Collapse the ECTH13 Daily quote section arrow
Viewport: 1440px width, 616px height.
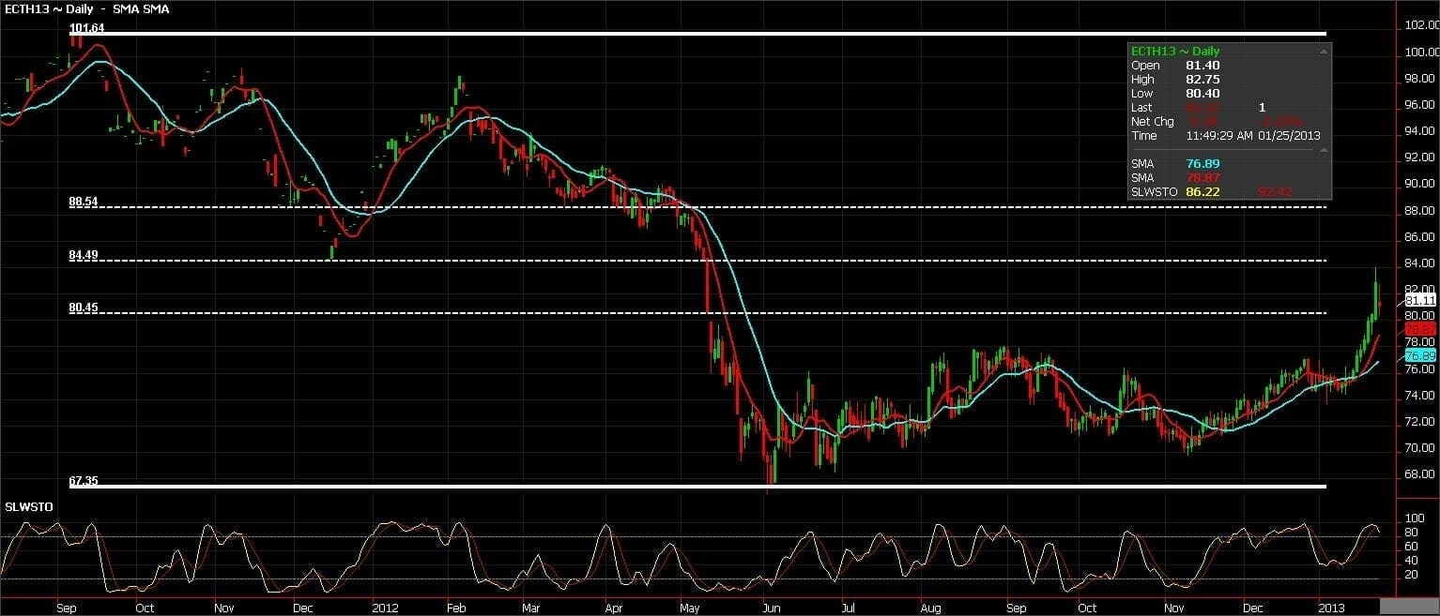1323,51
